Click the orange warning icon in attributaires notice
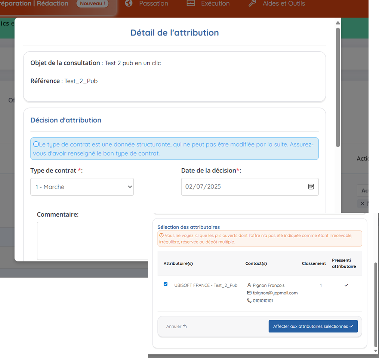Viewport: 379px width, 358px height. click(161, 236)
